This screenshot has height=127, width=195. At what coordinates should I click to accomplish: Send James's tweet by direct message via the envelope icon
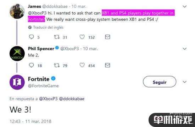click(x=107, y=37)
